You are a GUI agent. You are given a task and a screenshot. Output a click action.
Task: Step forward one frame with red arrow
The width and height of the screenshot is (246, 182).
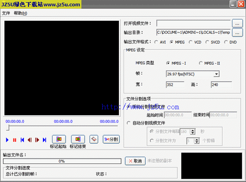(37, 140)
